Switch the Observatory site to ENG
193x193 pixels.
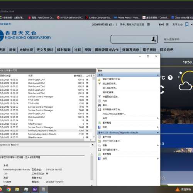click(x=161, y=24)
